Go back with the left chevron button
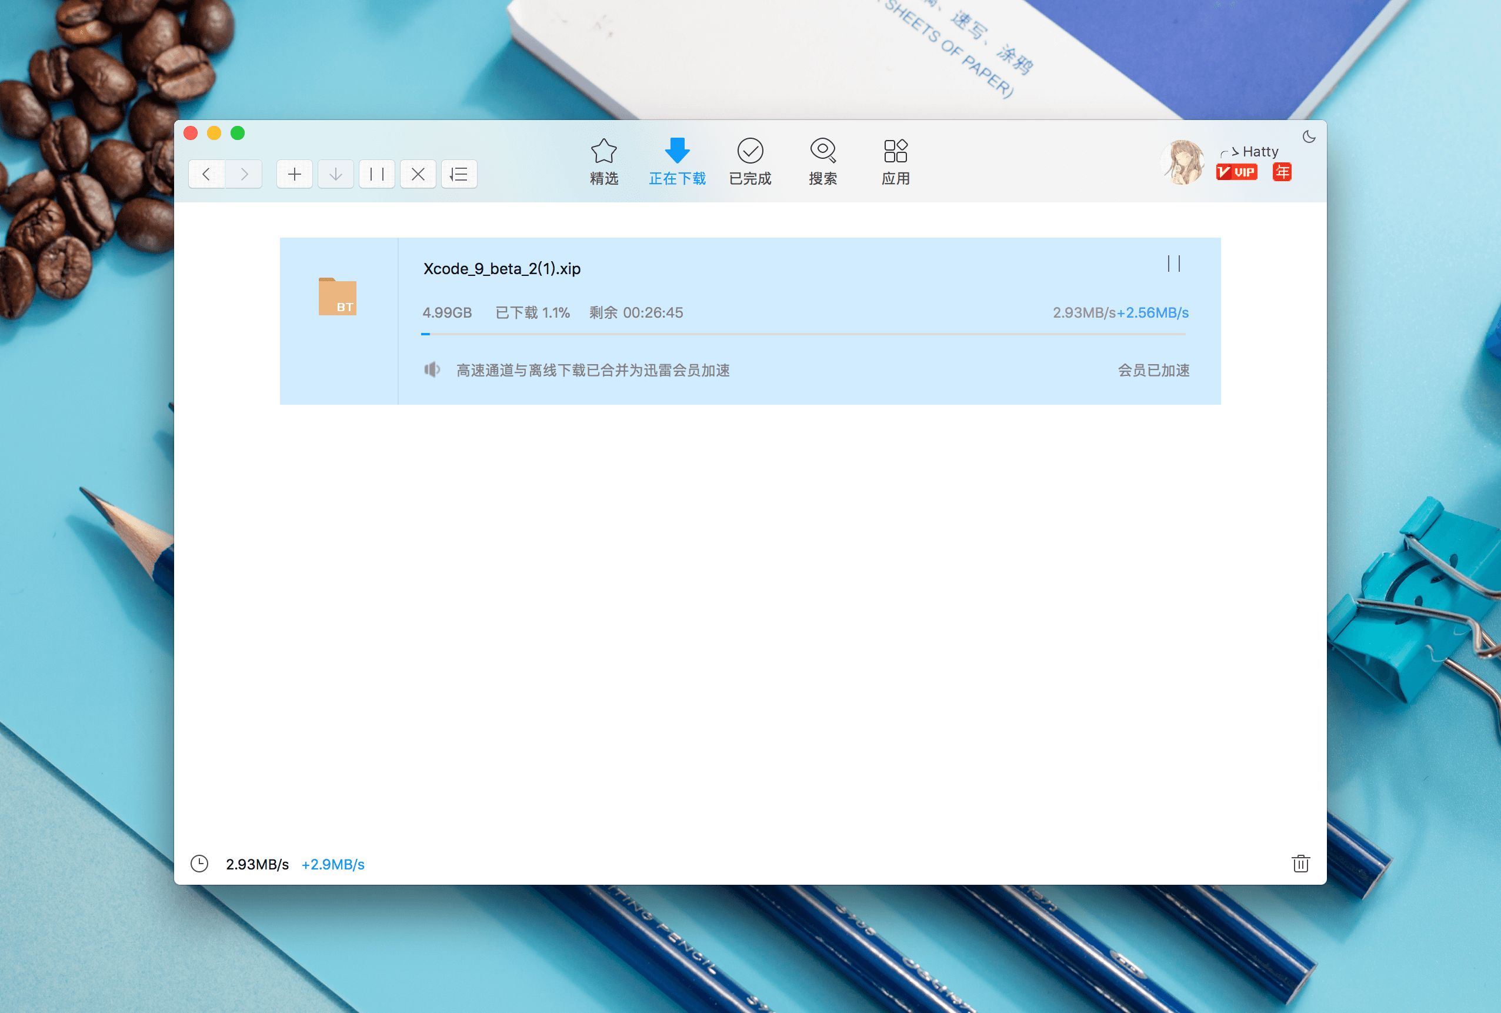1501x1013 pixels. tap(206, 174)
